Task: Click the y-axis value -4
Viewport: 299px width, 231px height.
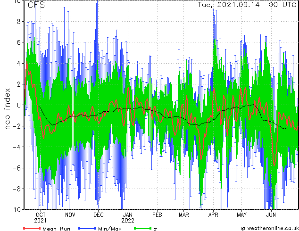Action: point(17,147)
